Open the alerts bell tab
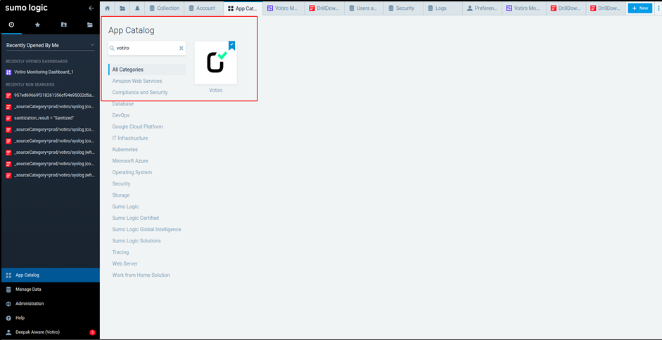The image size is (662, 340). pos(137,8)
